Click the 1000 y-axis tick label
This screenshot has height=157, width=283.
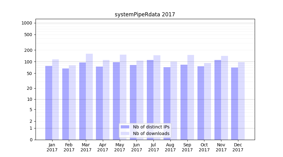tap(27, 23)
